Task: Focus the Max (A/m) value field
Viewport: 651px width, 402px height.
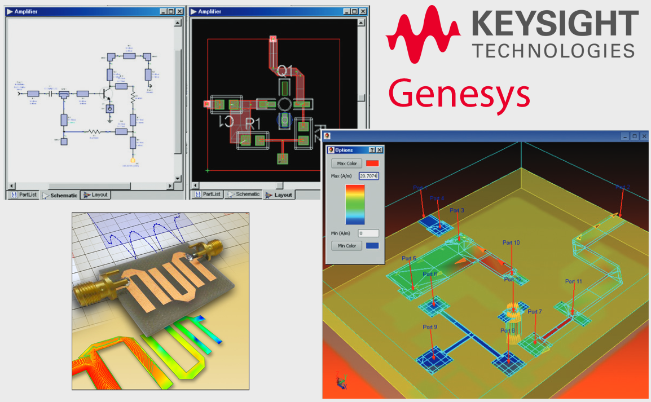Action: point(369,176)
